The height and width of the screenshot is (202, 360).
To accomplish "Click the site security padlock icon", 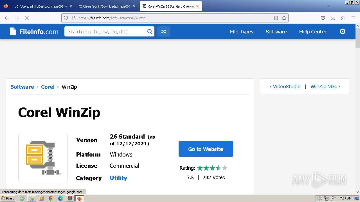I will click(74, 18).
